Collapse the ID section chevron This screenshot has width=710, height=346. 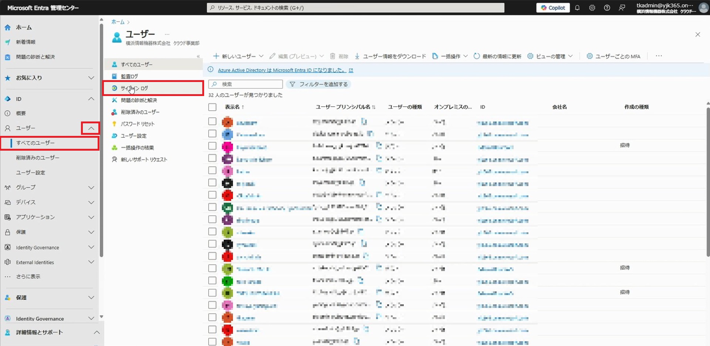91,99
